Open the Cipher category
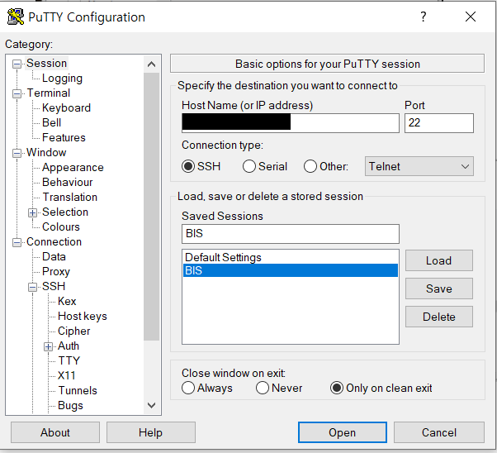 [73, 331]
